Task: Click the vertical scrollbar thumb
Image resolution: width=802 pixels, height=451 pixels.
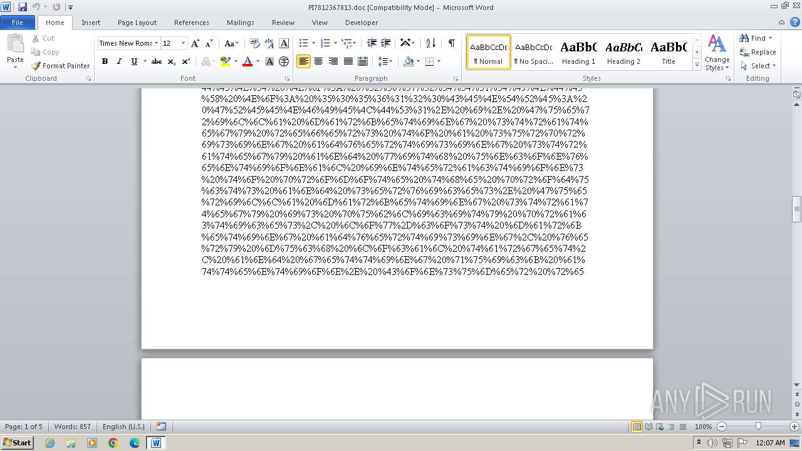Action: (x=797, y=209)
